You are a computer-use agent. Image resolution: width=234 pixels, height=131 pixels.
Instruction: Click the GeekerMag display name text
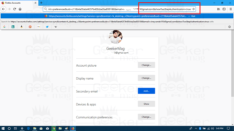pos(116,49)
